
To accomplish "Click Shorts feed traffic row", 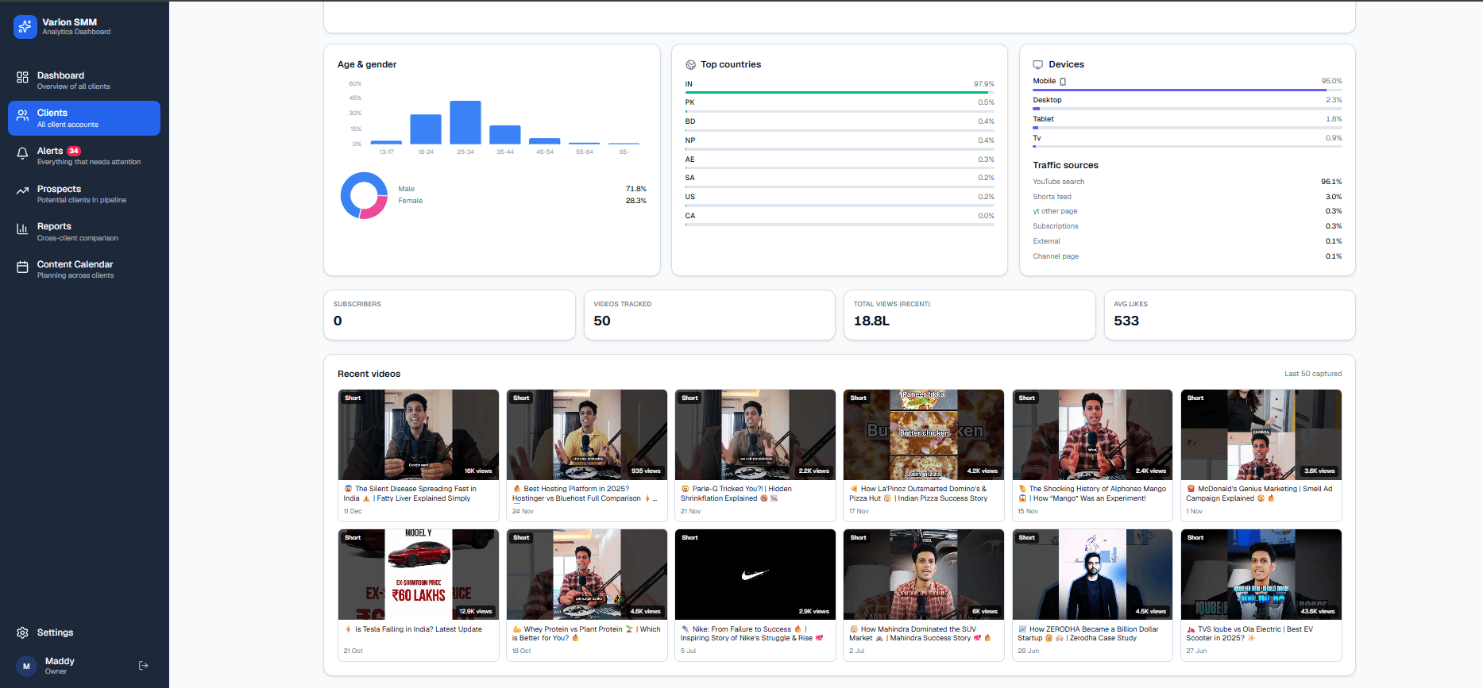I will [1188, 197].
